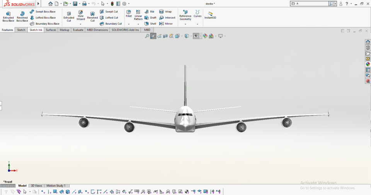Open the Options gear
Image resolution: width=371 pixels, height=195 pixels.
[x=124, y=4]
